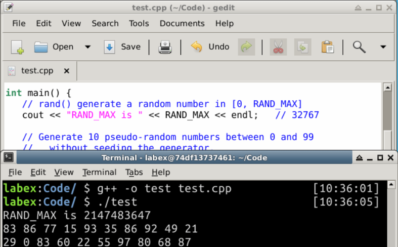Close the test.cpp tab

click(x=67, y=71)
